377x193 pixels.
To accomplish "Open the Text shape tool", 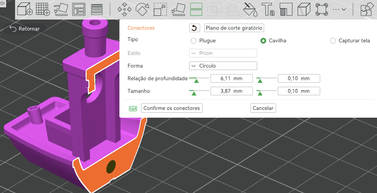I will pyautogui.click(x=268, y=9).
